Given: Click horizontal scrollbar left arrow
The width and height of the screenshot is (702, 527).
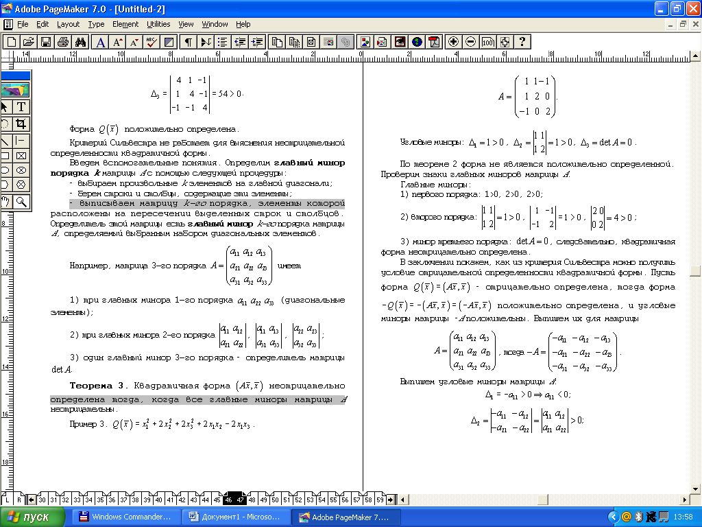Looking at the screenshot, I should (402, 500).
